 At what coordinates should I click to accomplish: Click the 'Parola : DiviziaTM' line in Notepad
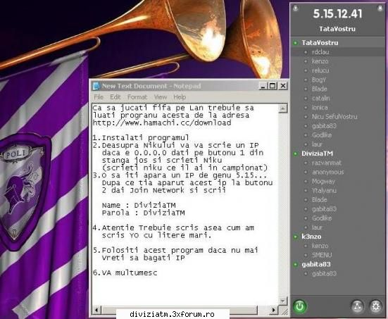click(143, 213)
